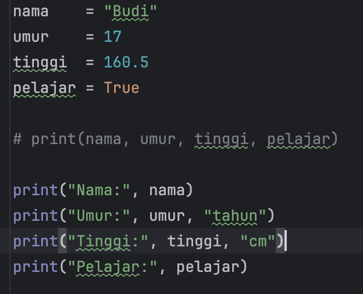The image size is (363, 294).
Task: Click the nama variable in its assignment line
Action: click(x=31, y=12)
